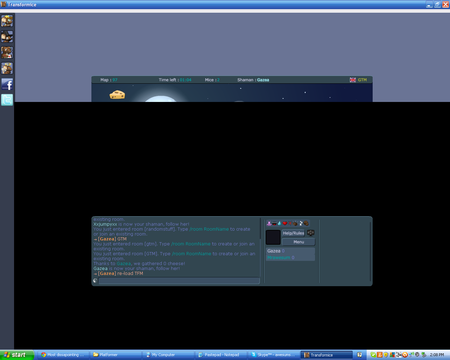Click 'Thanks to Gazea, we gathered 0 cheese!' line
The width and height of the screenshot is (450, 360).
click(139, 264)
